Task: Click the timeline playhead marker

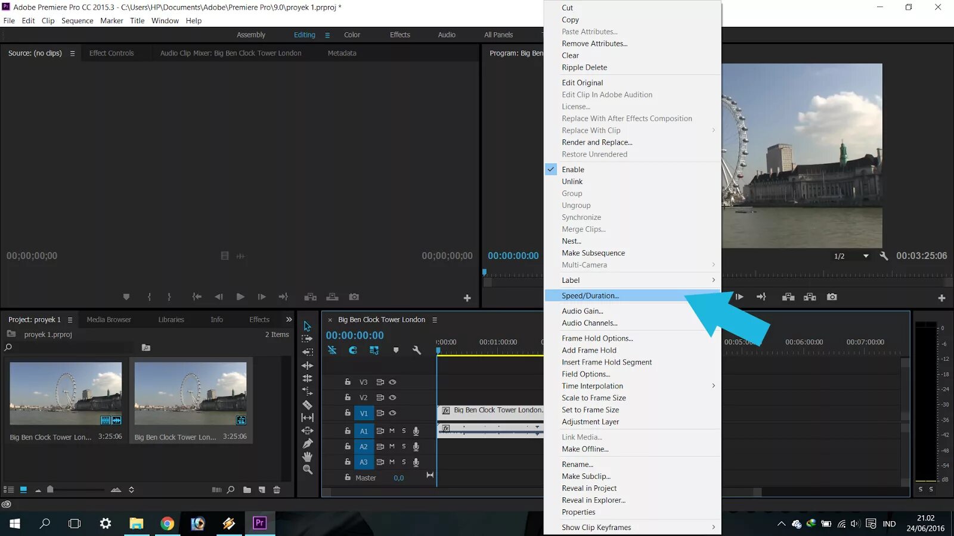Action: point(438,350)
